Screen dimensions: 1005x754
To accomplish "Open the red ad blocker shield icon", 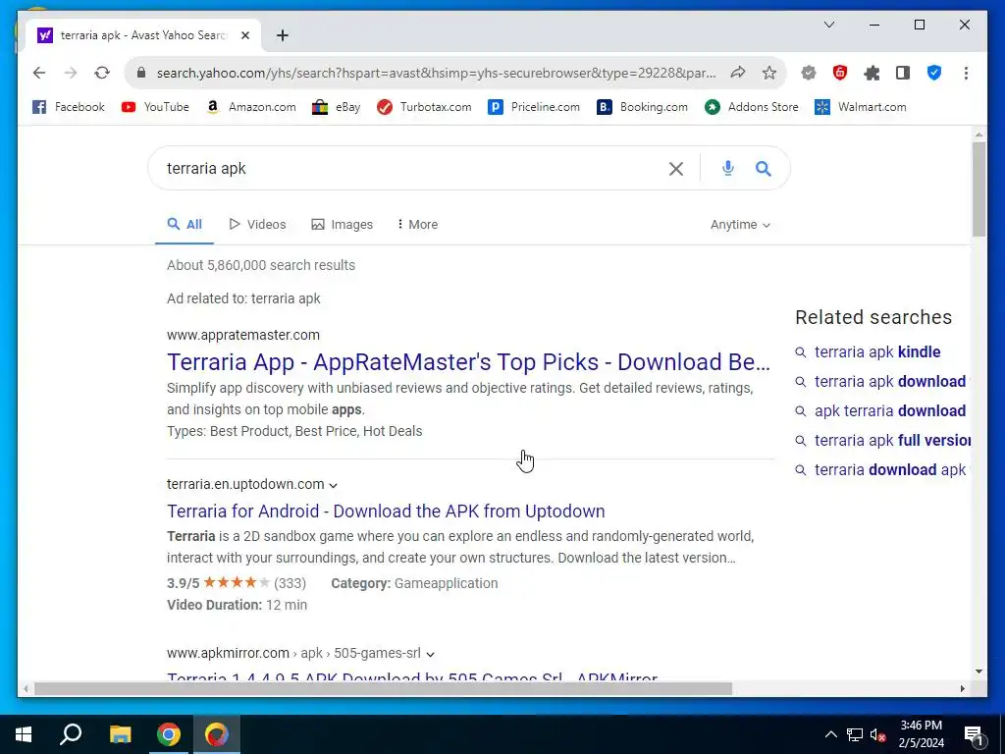I will click(840, 73).
